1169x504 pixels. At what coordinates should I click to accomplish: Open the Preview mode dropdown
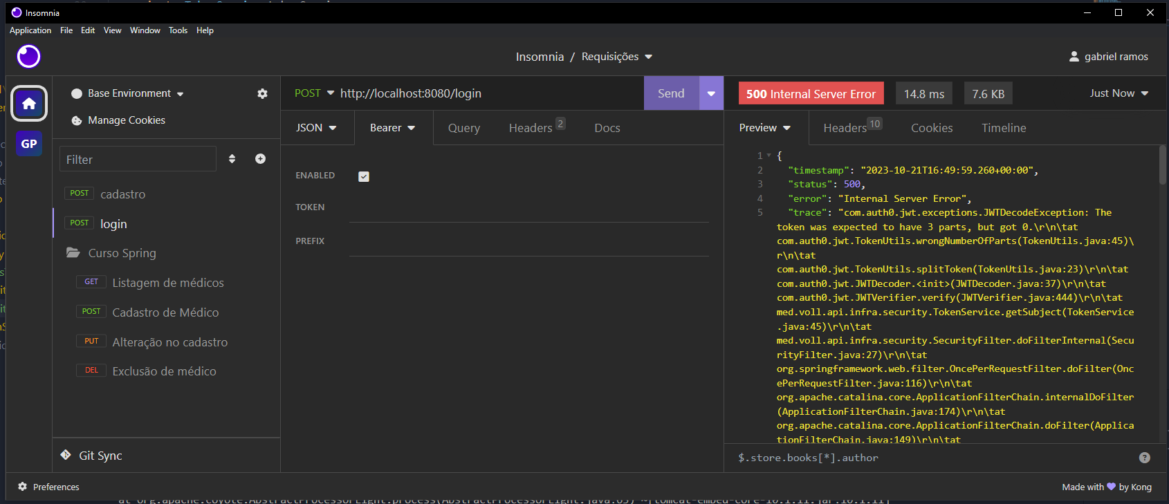[764, 128]
